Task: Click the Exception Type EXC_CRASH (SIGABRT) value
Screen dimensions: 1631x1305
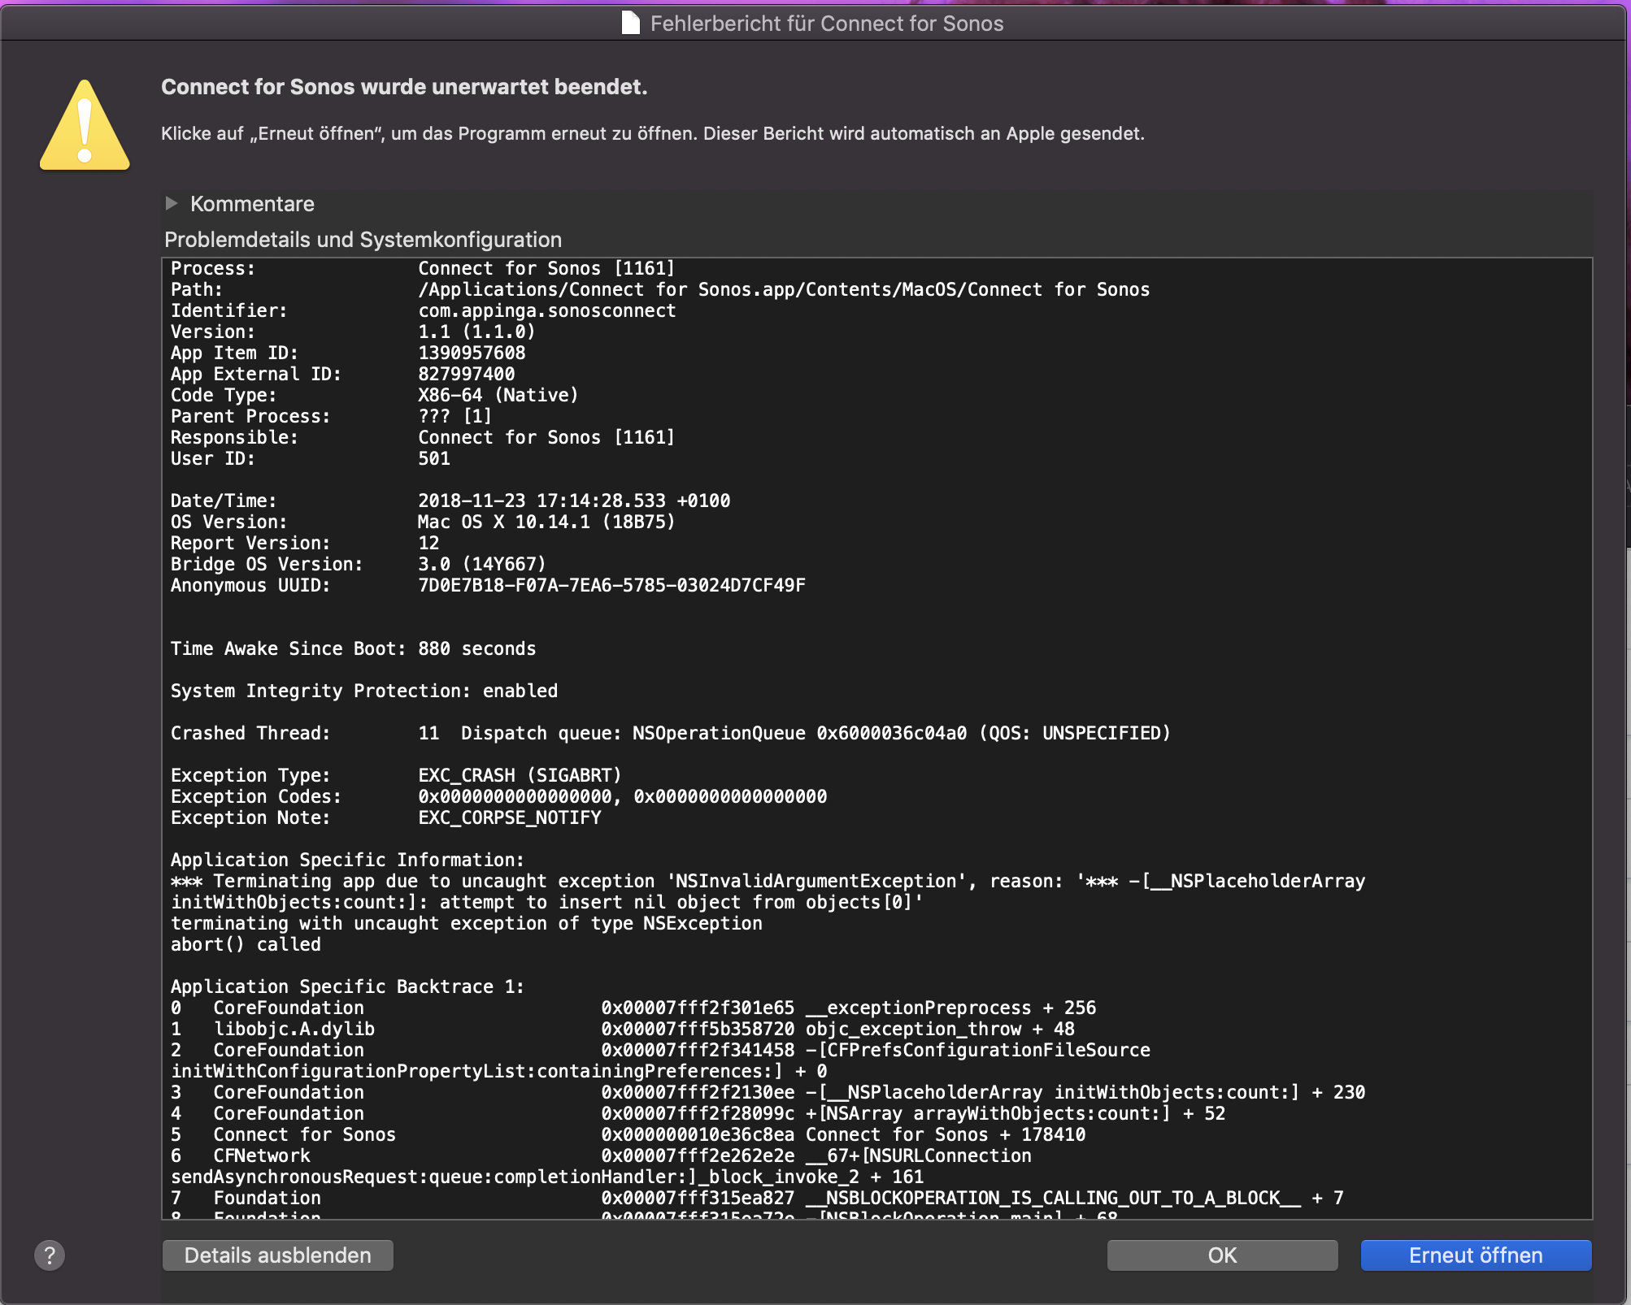Action: (520, 775)
